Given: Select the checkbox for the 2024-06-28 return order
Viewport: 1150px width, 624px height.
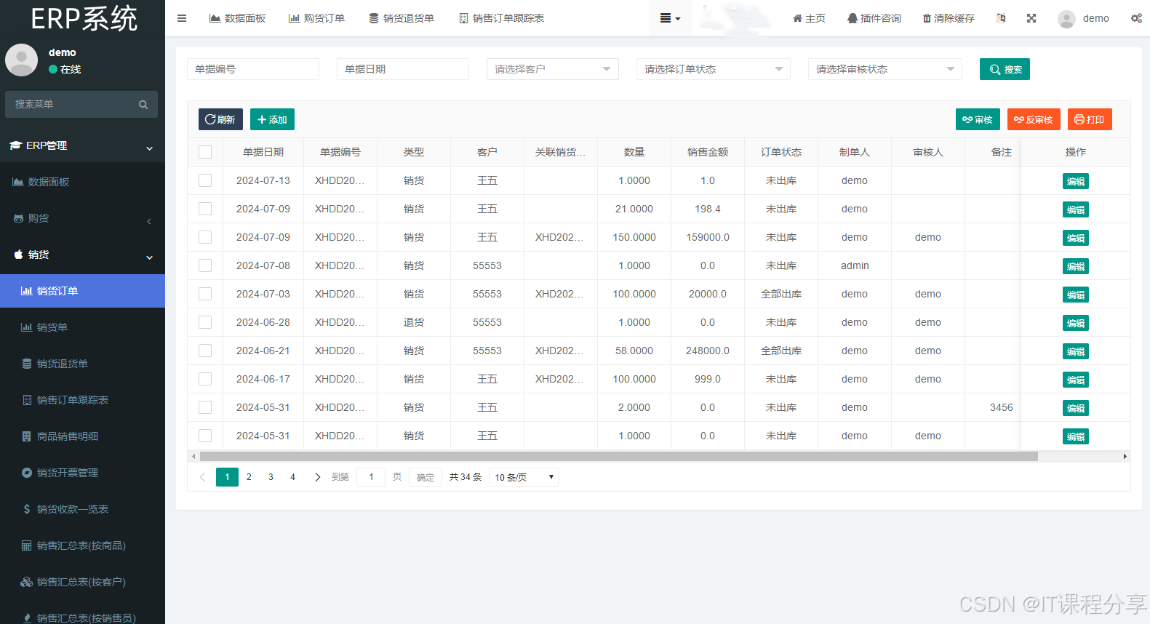Looking at the screenshot, I should [205, 322].
